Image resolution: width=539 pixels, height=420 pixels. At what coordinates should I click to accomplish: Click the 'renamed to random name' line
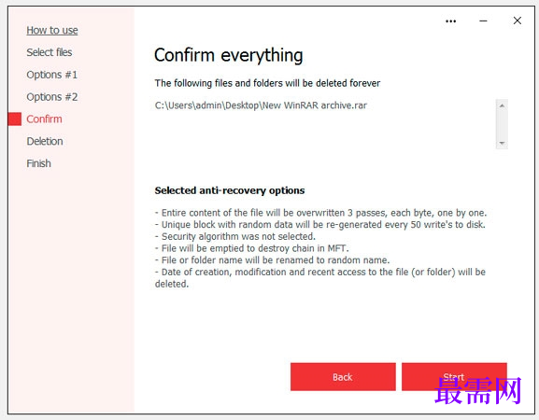pyautogui.click(x=272, y=260)
